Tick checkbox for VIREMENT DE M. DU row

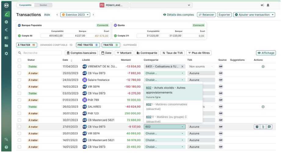click(20, 67)
